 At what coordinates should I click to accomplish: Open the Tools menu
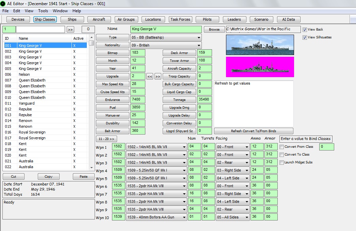point(43,11)
